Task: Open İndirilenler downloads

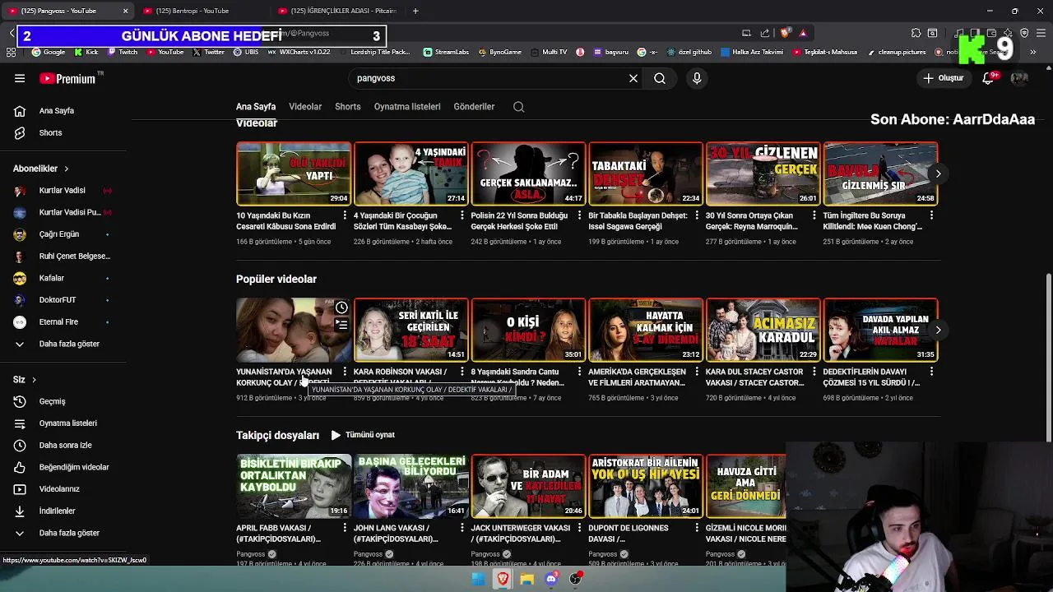Action: coord(56,511)
